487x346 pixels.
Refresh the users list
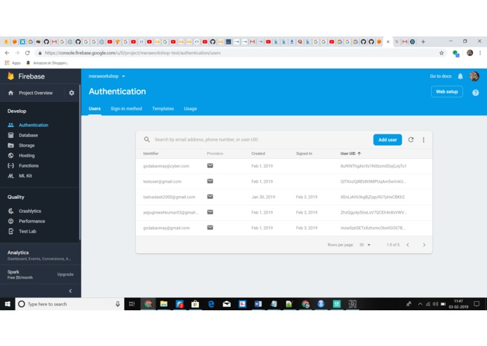[411, 139]
